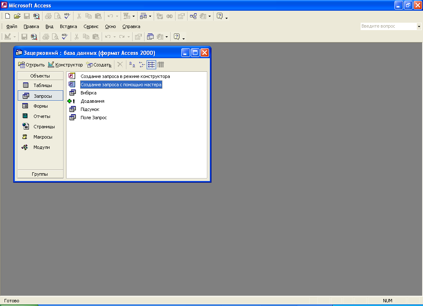This screenshot has width=423, height=306.
Task: Click the New database blank page icon
Action: [x=7, y=16]
